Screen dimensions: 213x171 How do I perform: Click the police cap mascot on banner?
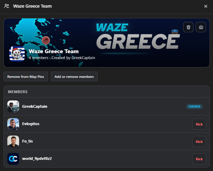pos(175,32)
